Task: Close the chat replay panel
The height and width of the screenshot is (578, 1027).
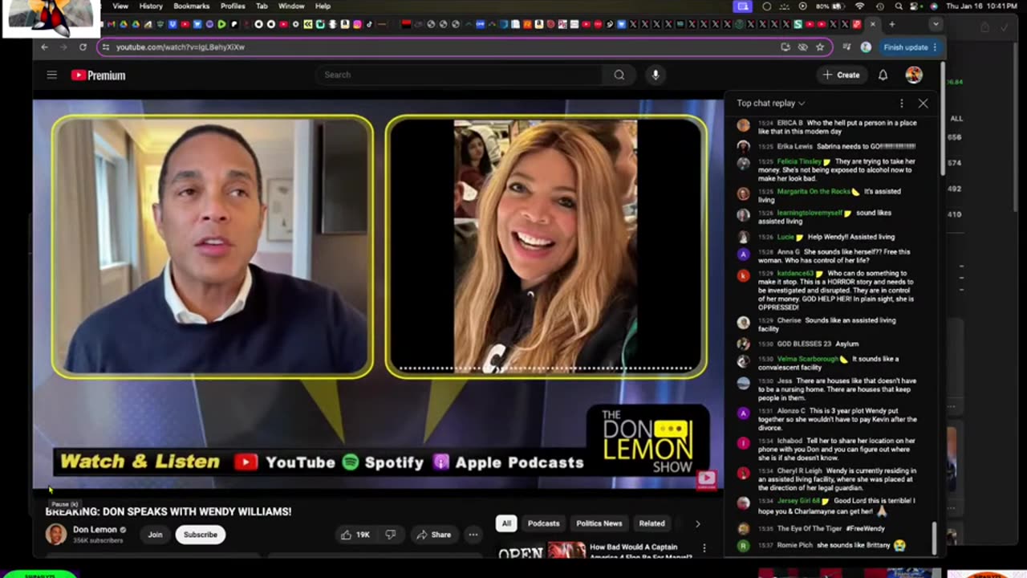Action: [x=923, y=103]
